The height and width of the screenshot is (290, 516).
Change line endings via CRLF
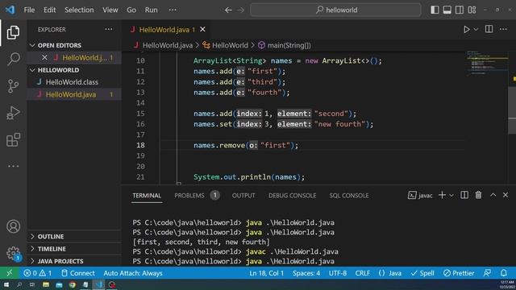(x=362, y=273)
